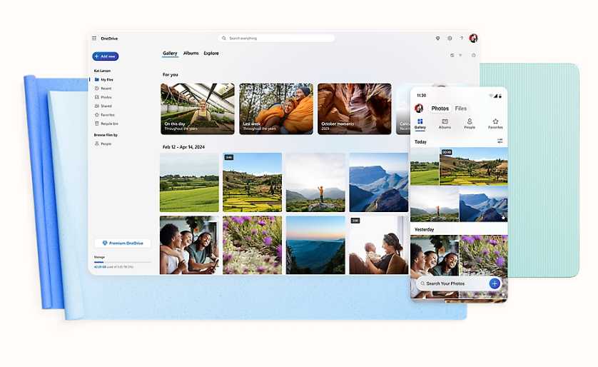Image resolution: width=598 pixels, height=367 pixels.
Task: Open the help question mark icon
Action: tap(462, 38)
